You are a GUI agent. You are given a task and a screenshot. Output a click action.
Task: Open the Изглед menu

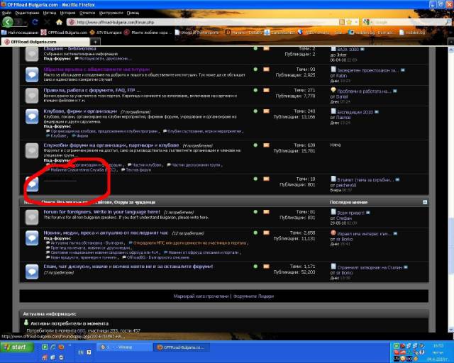[50, 13]
